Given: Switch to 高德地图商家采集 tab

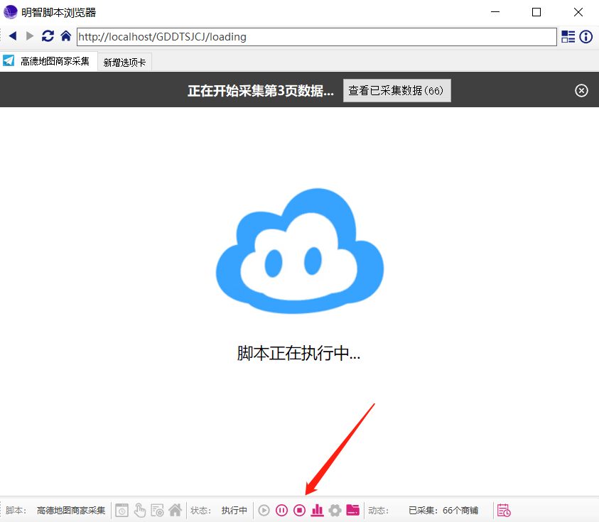Looking at the screenshot, I should click(49, 61).
